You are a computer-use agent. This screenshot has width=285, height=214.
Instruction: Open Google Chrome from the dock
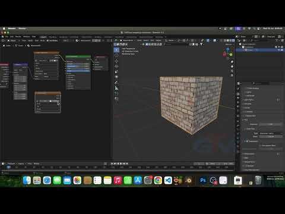(158, 181)
